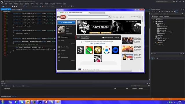Expand the References node in Solution Explorer

154,21
